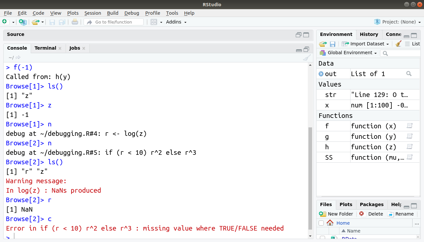
Task: Click the console vertical scrollbar thumb
Action: (x=310, y=178)
